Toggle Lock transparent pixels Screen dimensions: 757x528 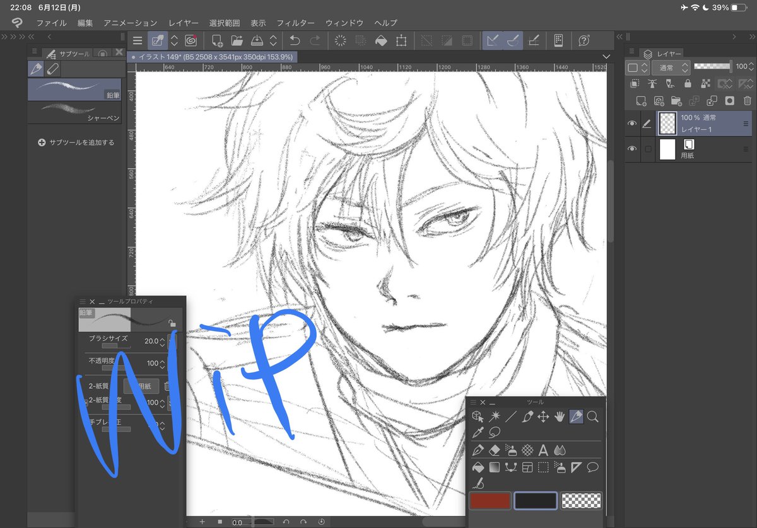705,83
